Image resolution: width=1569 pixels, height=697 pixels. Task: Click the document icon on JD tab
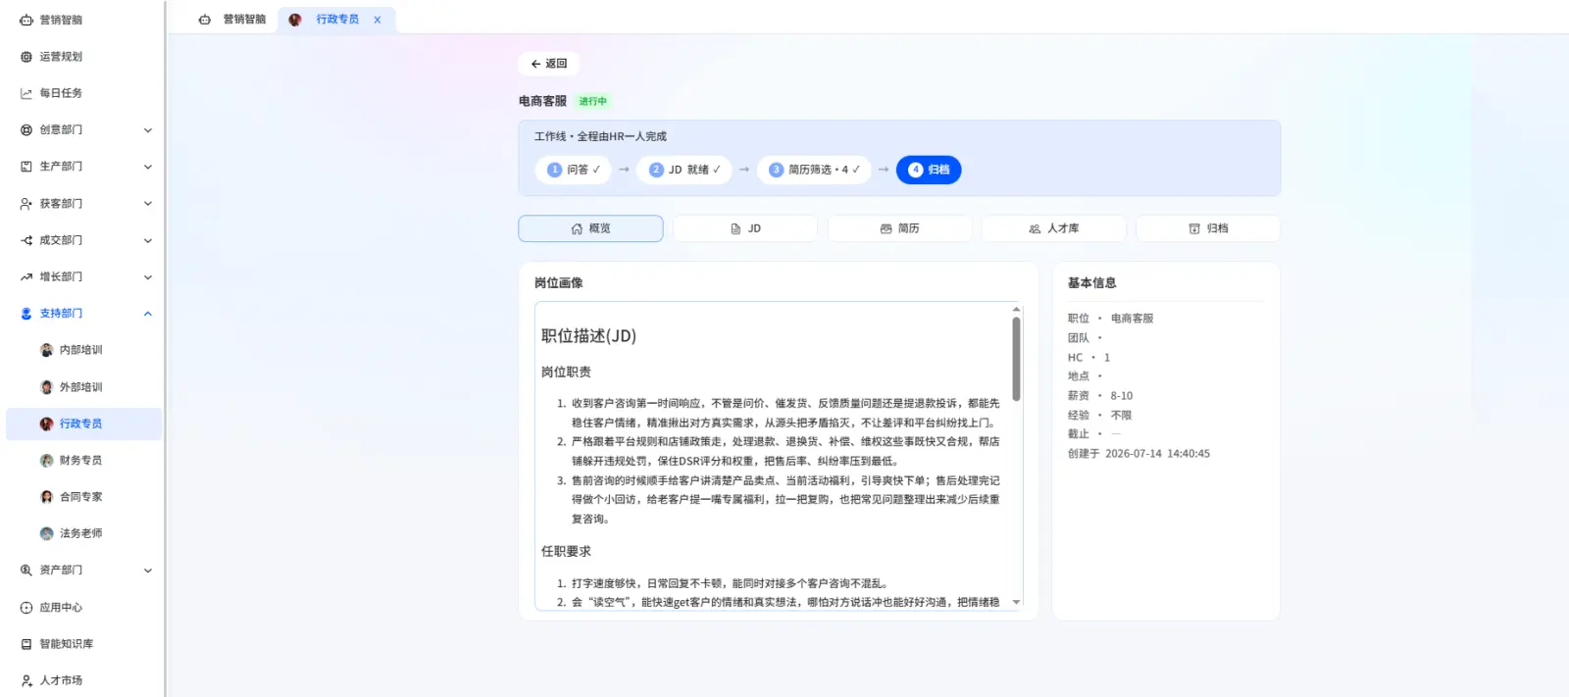(x=735, y=228)
